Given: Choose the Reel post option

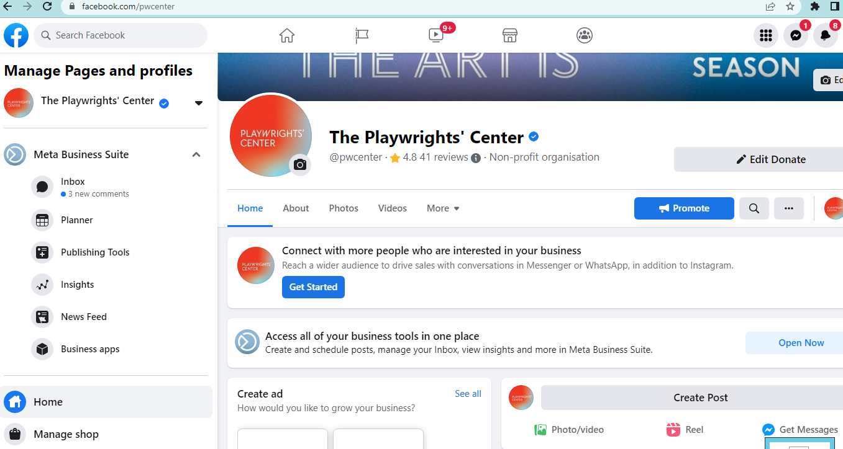Looking at the screenshot, I should [685, 430].
